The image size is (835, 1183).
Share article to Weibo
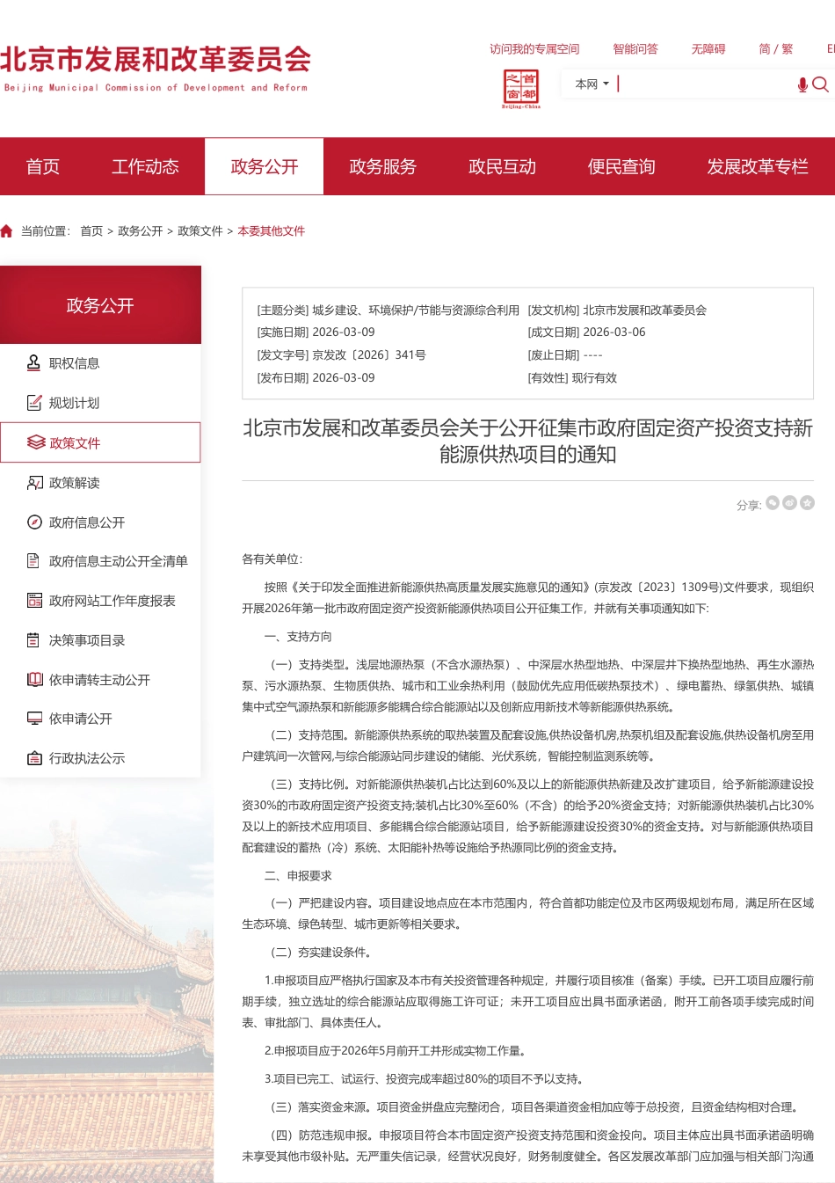click(790, 502)
